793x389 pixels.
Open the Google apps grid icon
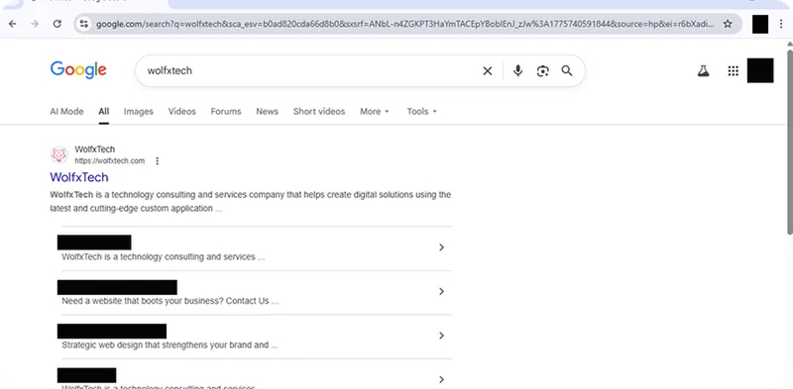click(733, 71)
